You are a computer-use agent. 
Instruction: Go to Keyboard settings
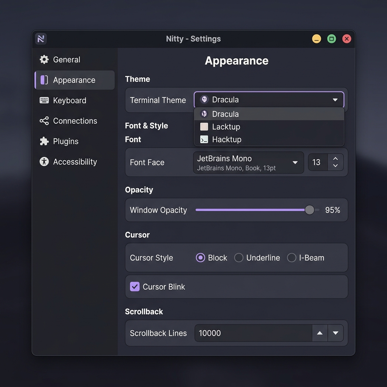74,100
